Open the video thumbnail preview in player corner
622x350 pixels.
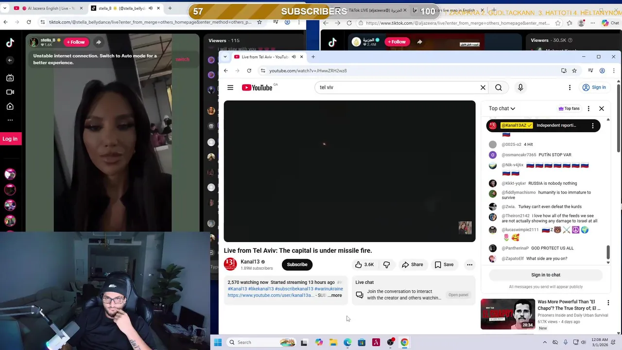pos(465,228)
